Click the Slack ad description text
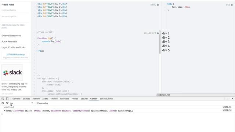The height and width of the screenshot is (132, 235). coord(14,87)
